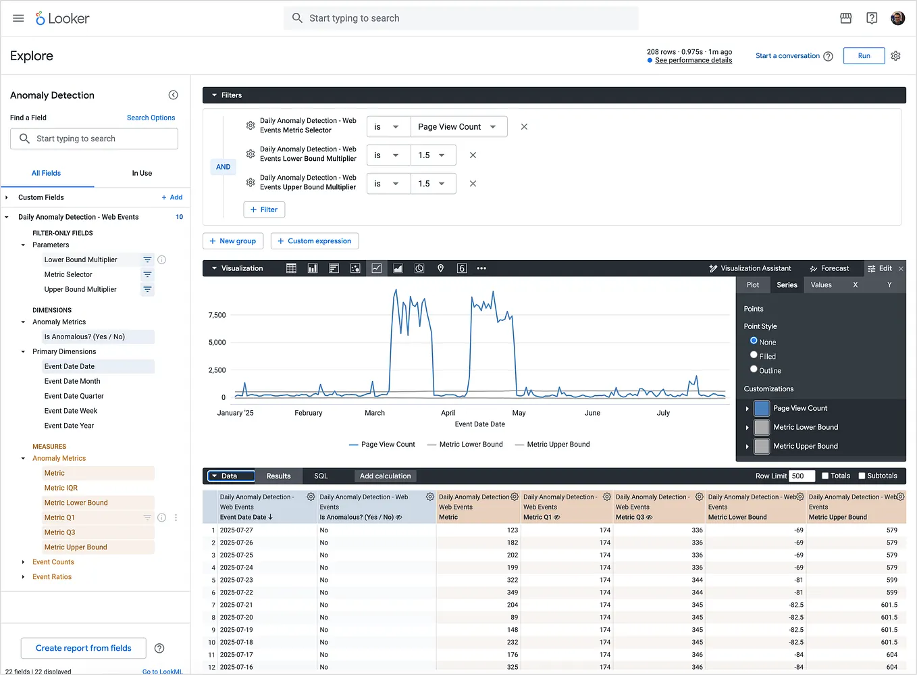Open See performance details link

coord(693,60)
